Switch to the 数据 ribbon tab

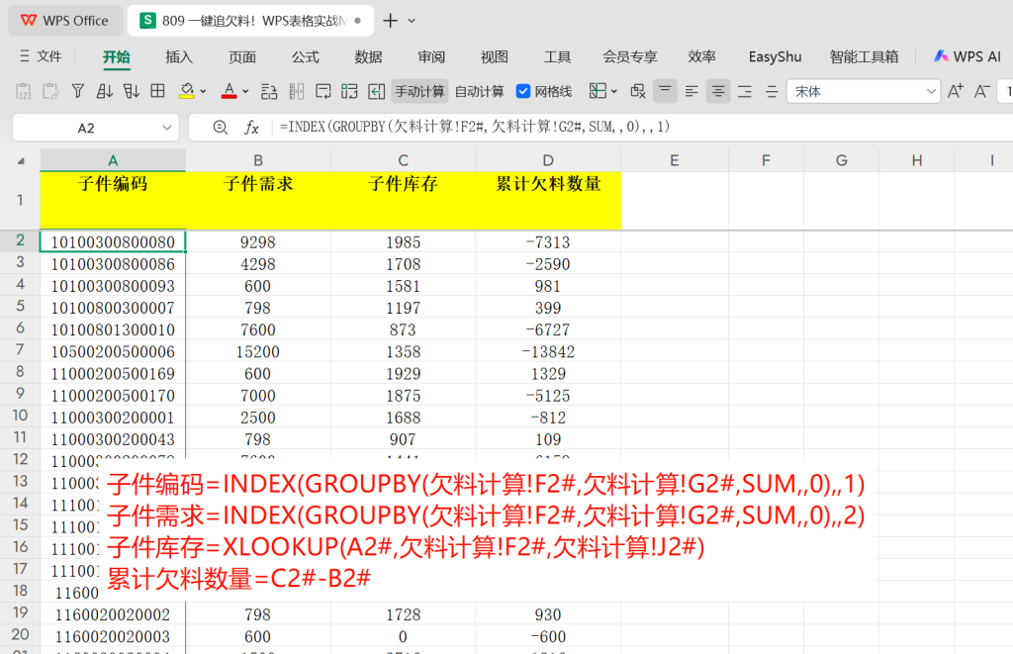pos(368,56)
